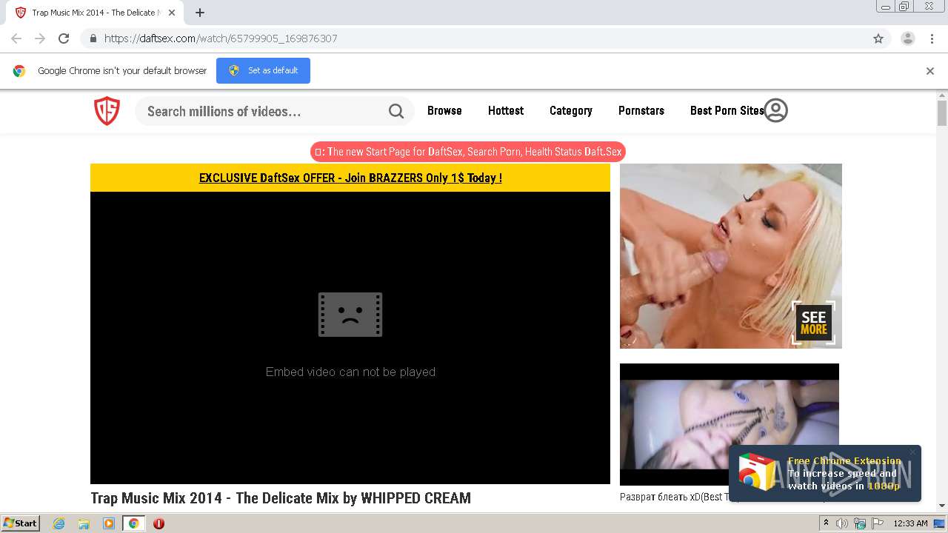Open the media player taskbar icon
Viewport: 948px width, 533px height.
coord(109,523)
